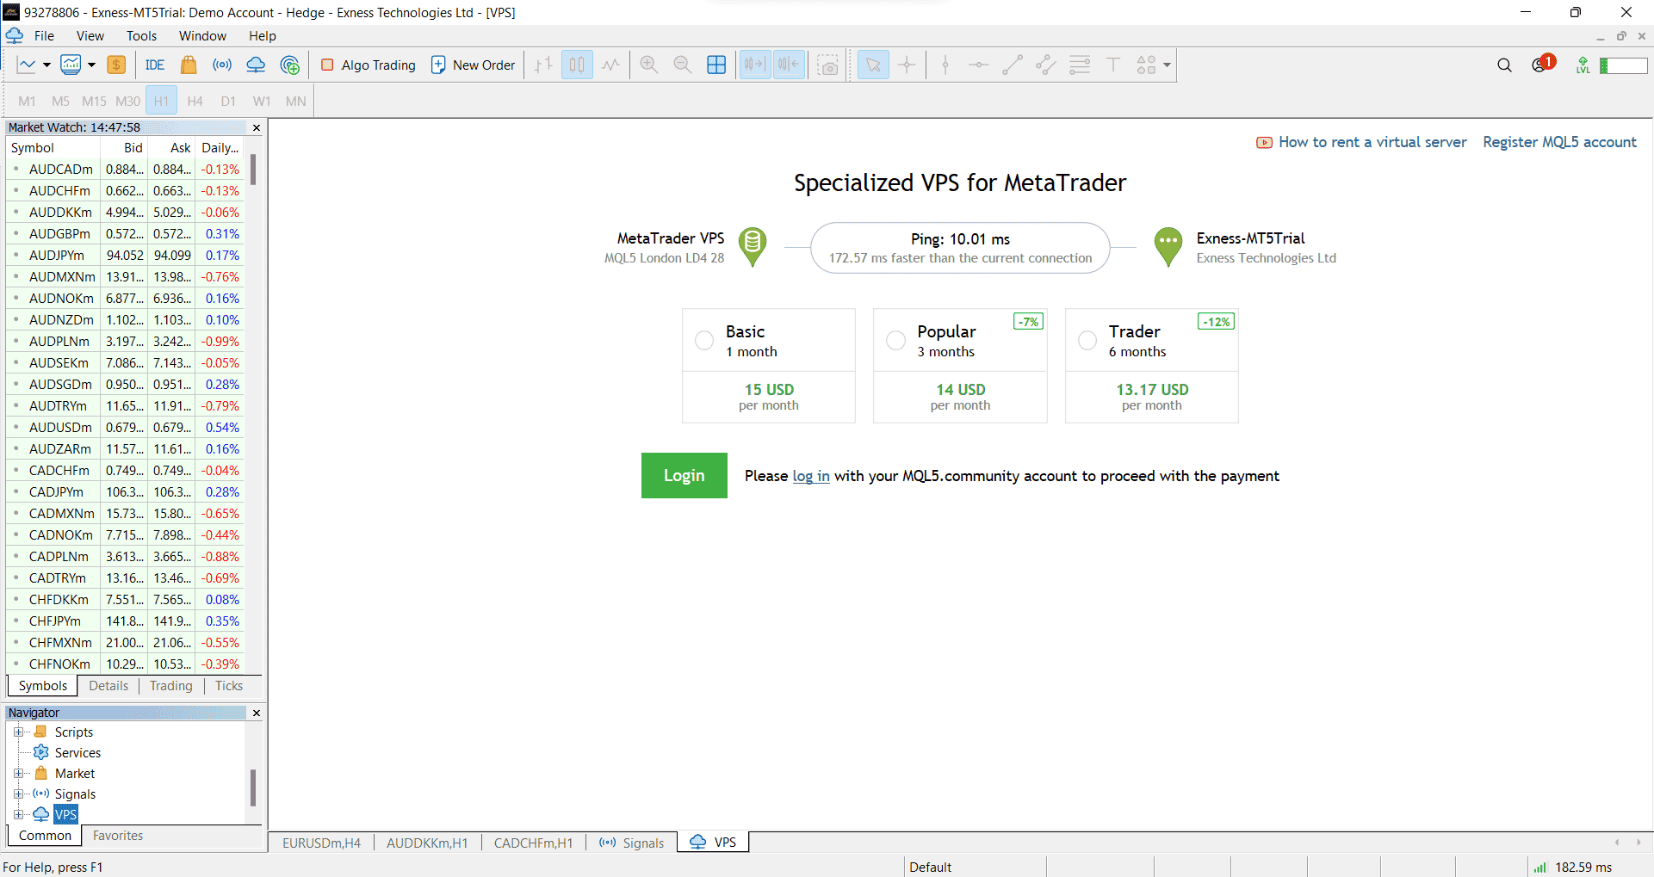Click the 'log in' hyperlink
1654x877 pixels.
pos(811,476)
